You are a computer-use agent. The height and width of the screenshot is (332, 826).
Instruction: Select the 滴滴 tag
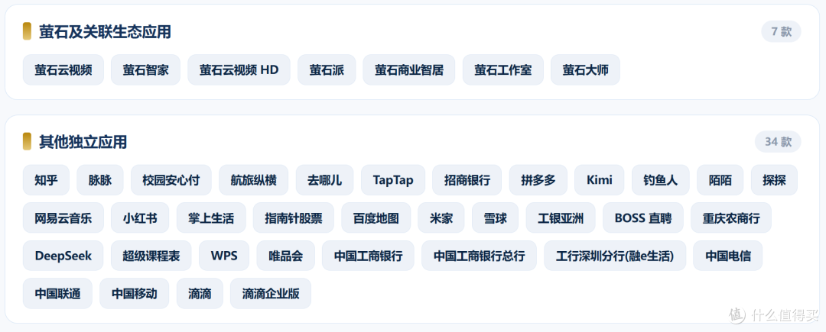point(200,294)
